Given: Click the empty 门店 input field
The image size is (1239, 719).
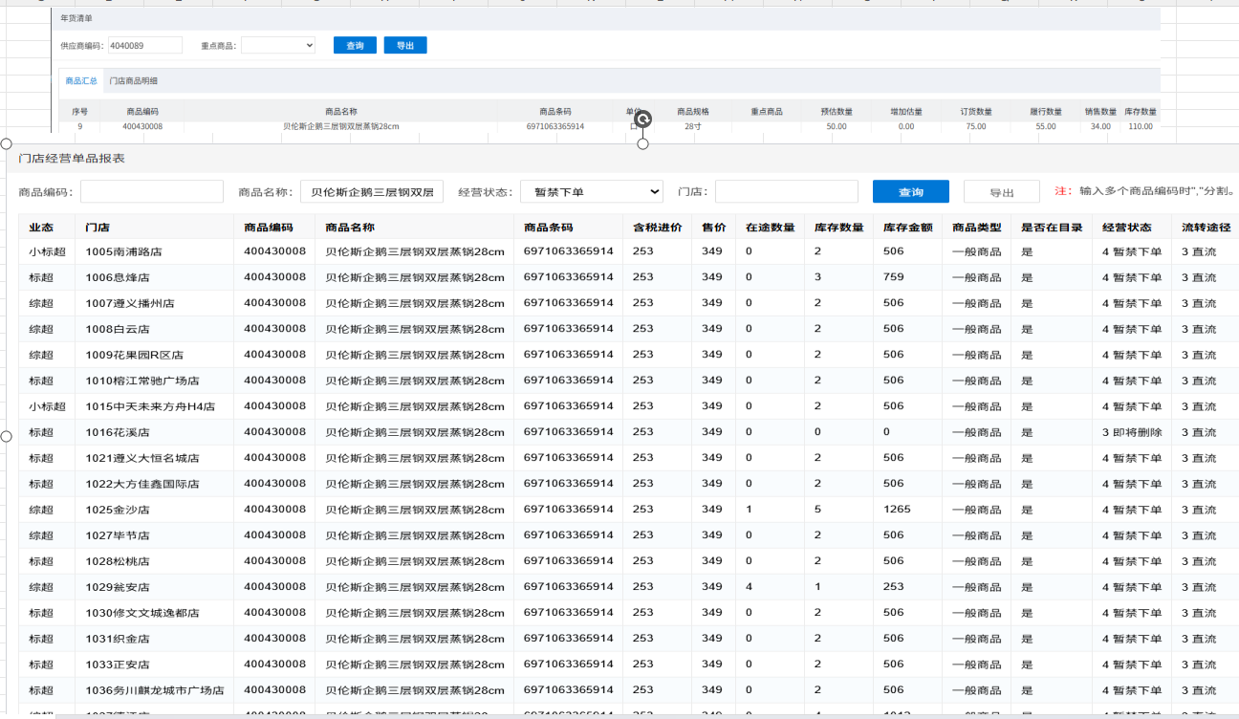Looking at the screenshot, I should click(786, 192).
